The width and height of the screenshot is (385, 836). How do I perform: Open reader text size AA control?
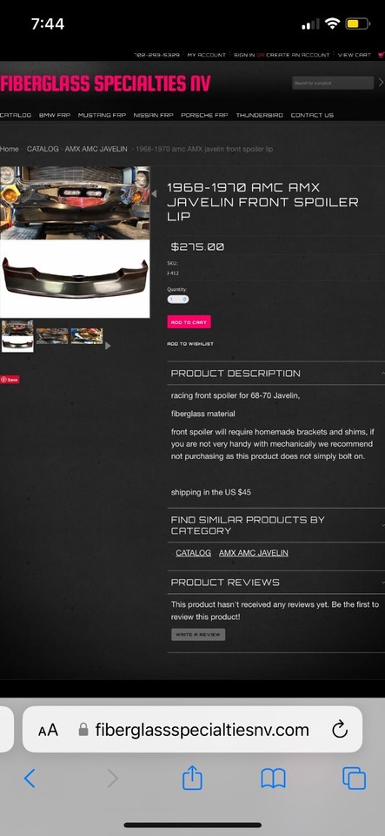pos(48,730)
